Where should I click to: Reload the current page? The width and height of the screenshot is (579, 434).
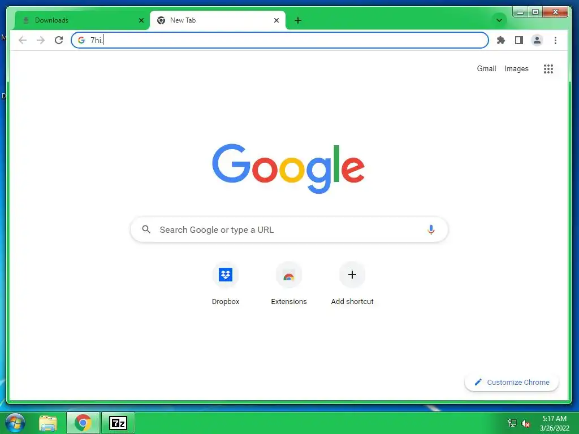point(59,40)
